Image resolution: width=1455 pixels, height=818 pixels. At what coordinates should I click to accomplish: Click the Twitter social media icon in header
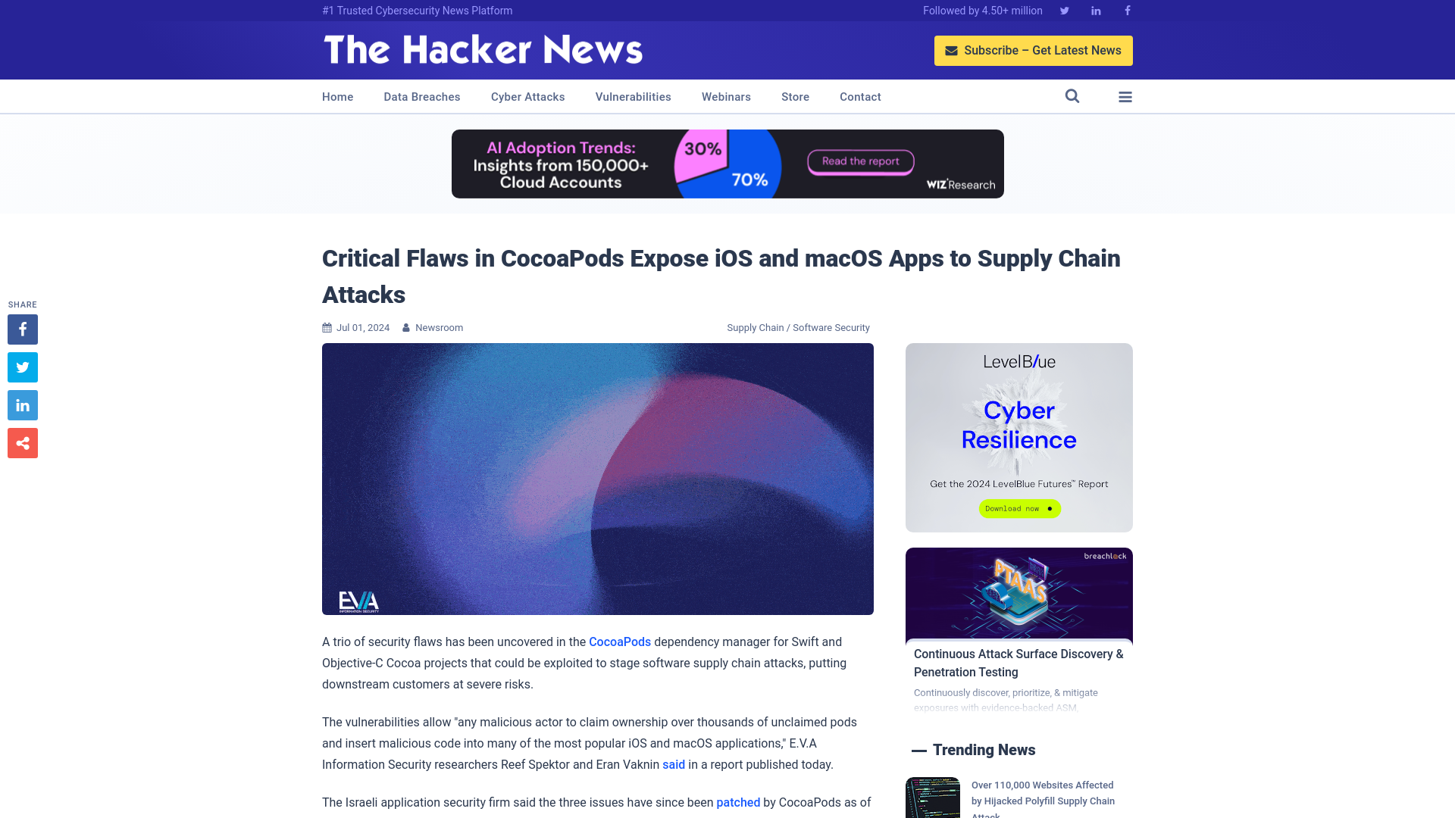tap(1064, 10)
